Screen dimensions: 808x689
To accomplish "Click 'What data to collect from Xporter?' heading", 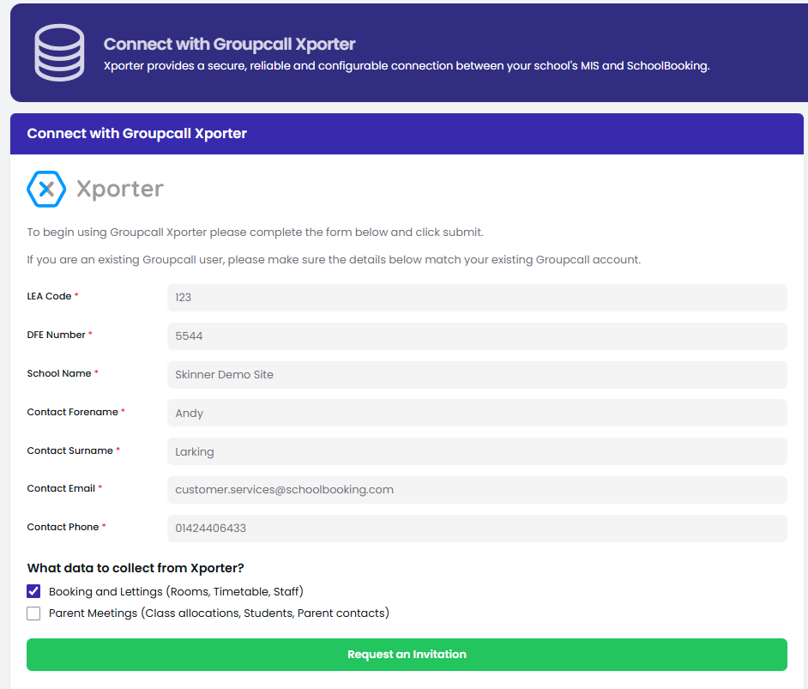I will point(135,568).
